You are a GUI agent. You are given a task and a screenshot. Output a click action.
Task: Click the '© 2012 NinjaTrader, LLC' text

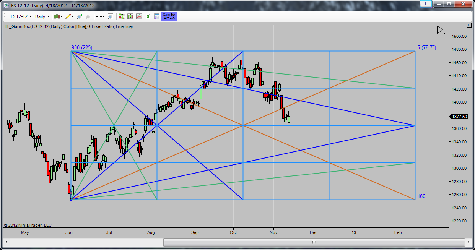[28, 225]
